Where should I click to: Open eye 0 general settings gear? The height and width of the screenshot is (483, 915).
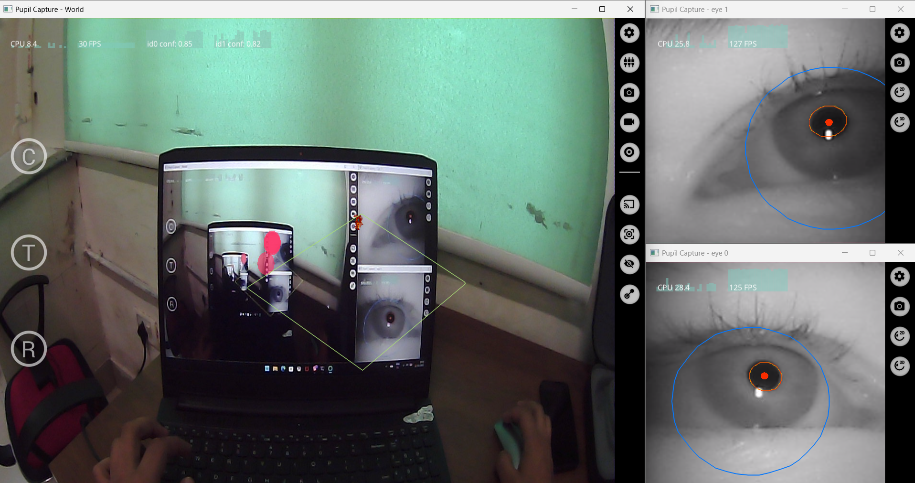[900, 277]
